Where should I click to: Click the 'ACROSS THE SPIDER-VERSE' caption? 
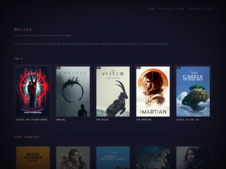tap(31, 120)
